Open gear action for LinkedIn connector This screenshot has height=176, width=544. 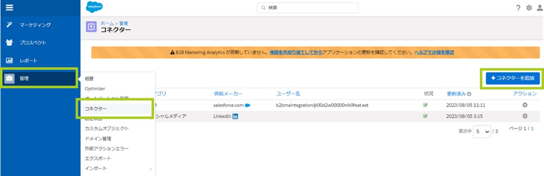coord(525,116)
